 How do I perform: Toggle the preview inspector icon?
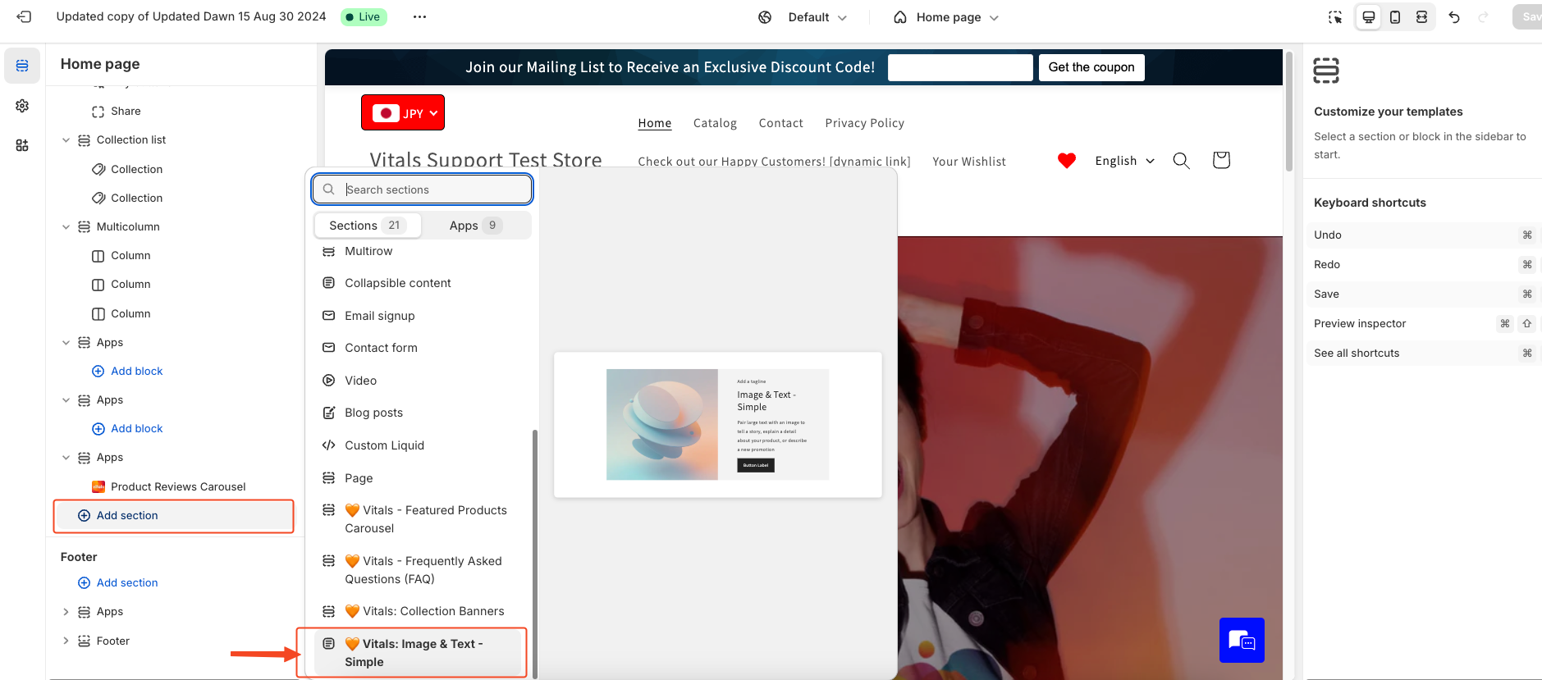tap(1335, 17)
